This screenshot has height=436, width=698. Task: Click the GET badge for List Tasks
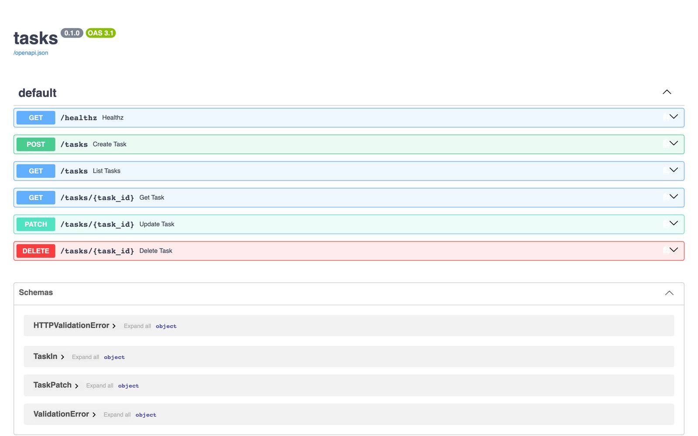coord(36,171)
